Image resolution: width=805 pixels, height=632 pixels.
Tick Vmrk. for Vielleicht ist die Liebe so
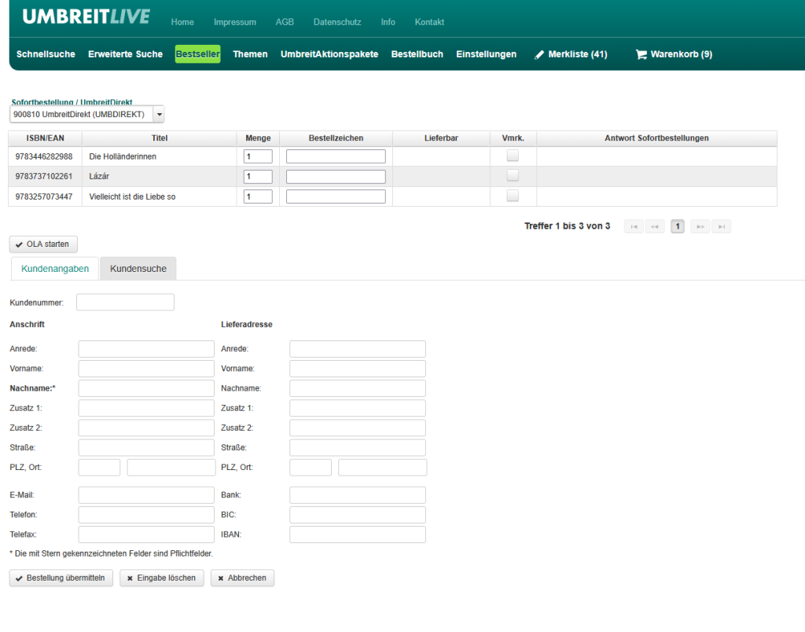[x=513, y=195]
